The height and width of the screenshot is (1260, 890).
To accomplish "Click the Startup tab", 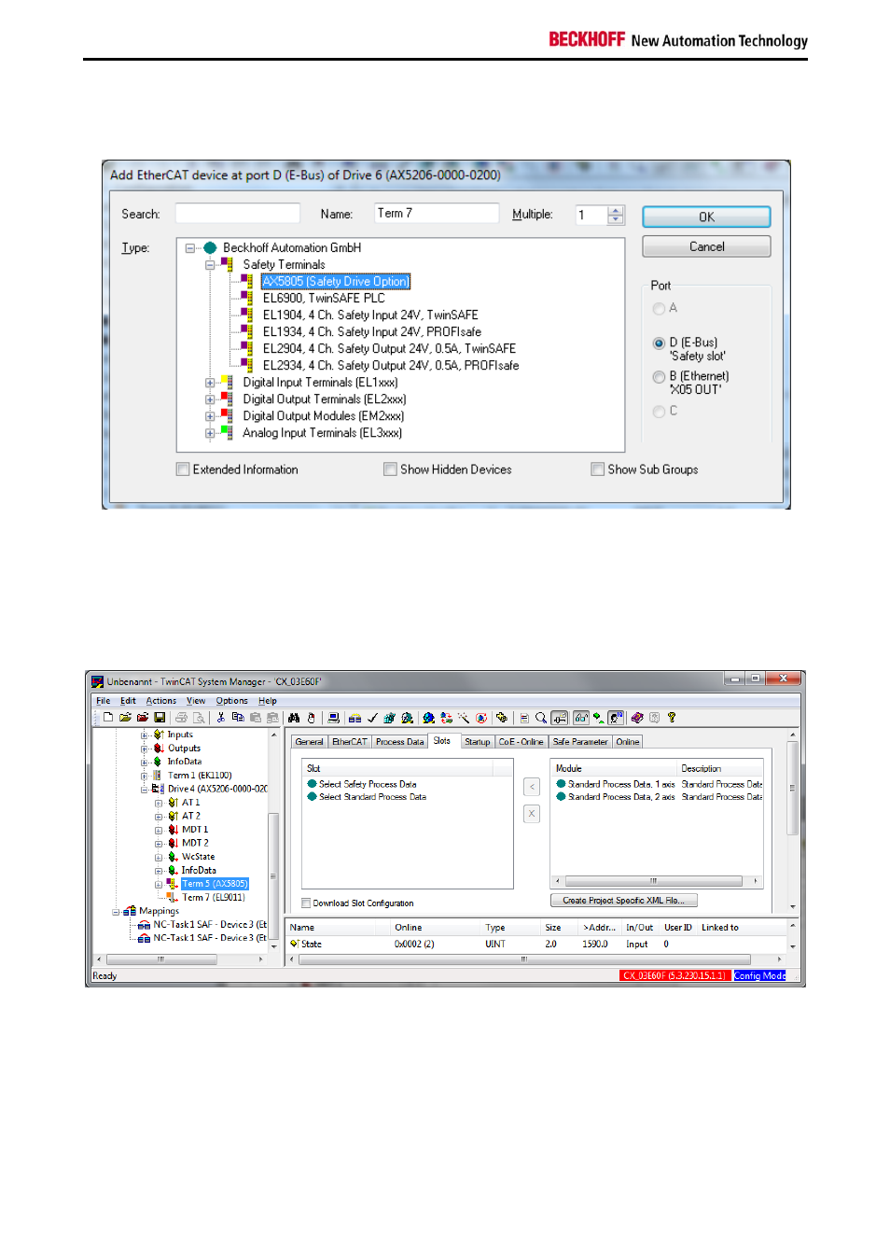I will tap(478, 742).
